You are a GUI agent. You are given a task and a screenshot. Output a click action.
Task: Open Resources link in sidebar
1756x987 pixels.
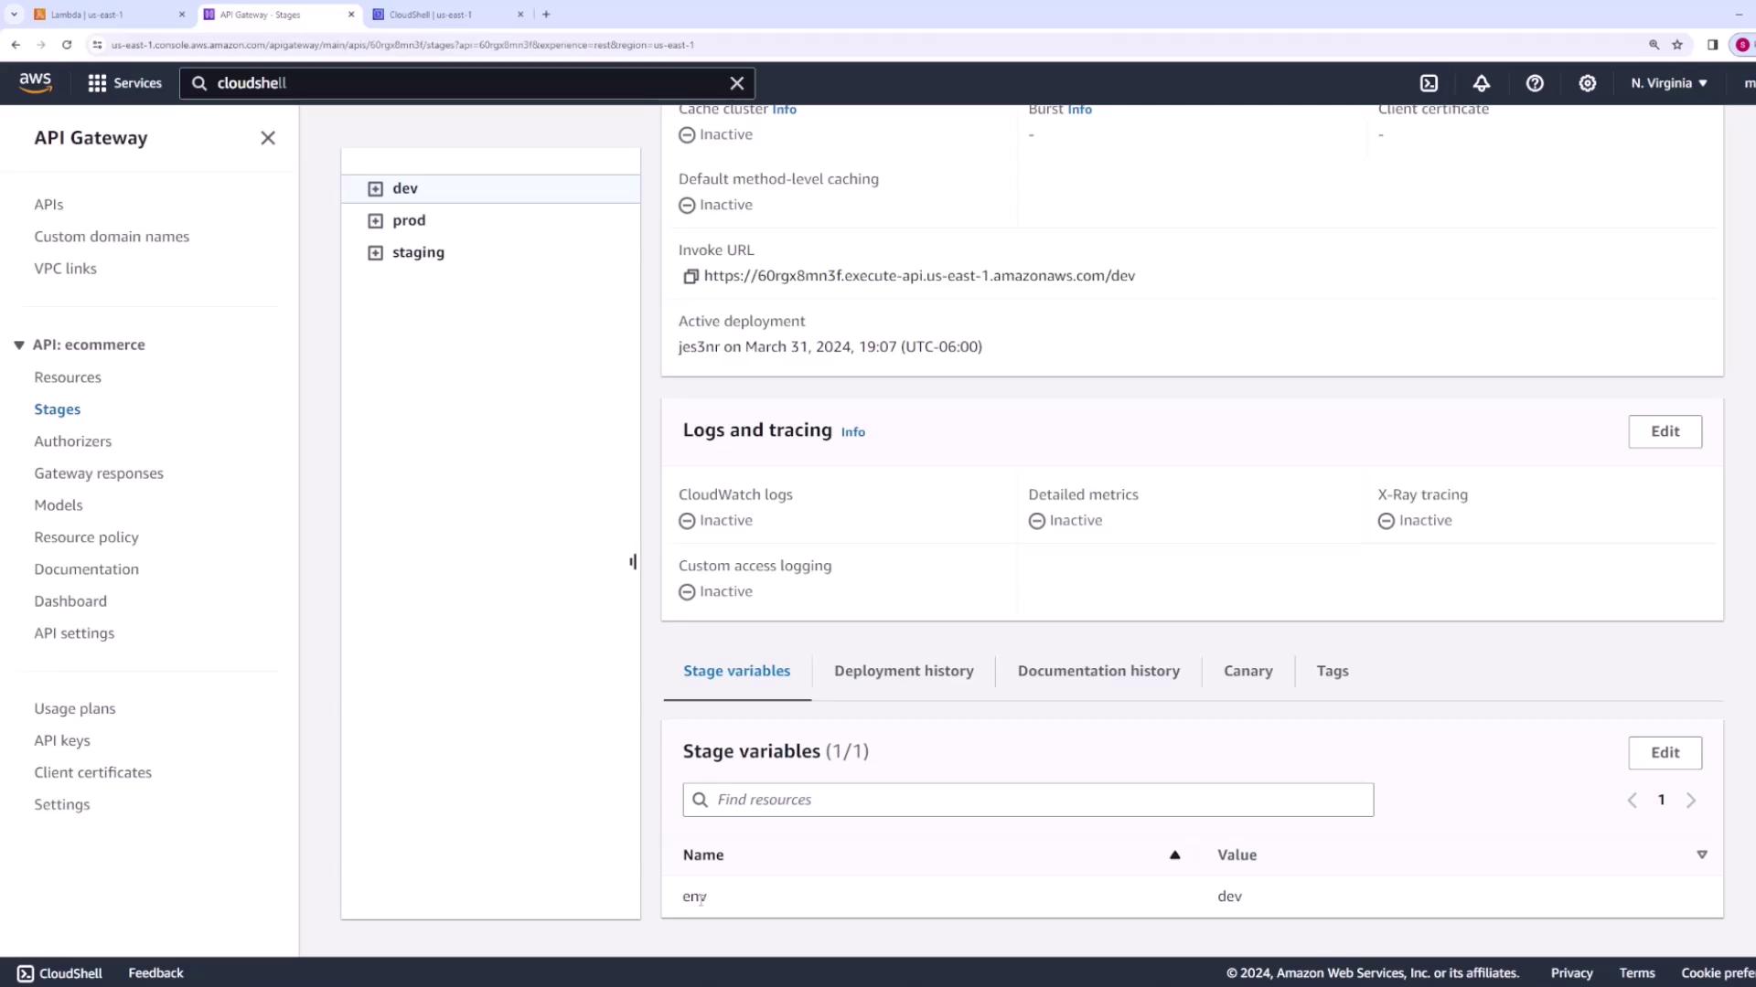(68, 377)
